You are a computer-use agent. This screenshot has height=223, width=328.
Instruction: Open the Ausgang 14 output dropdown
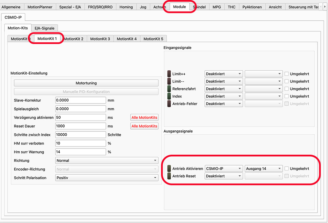pyautogui.click(x=263, y=168)
